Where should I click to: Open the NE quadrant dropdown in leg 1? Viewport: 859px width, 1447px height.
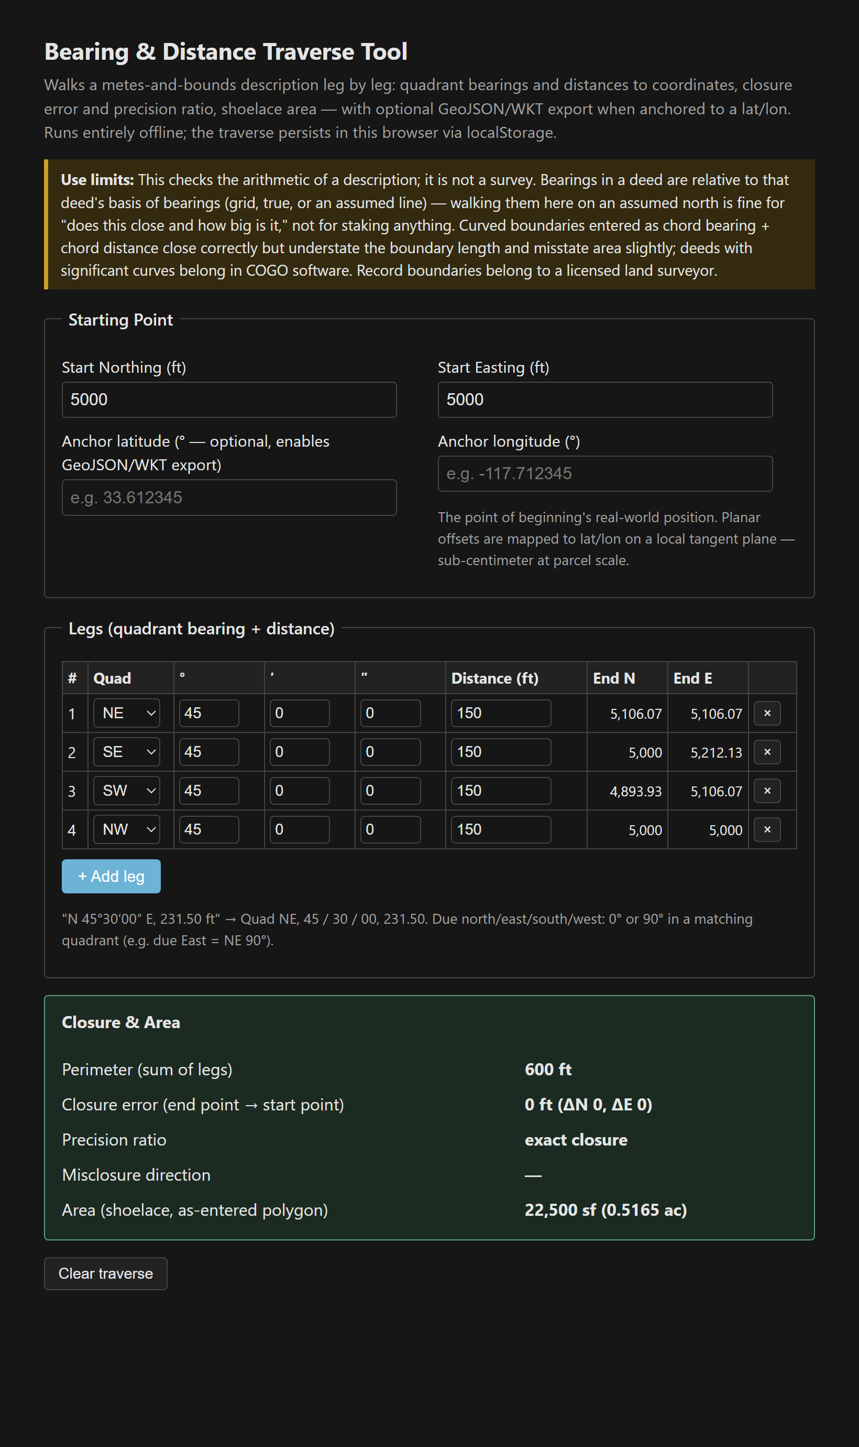point(127,713)
